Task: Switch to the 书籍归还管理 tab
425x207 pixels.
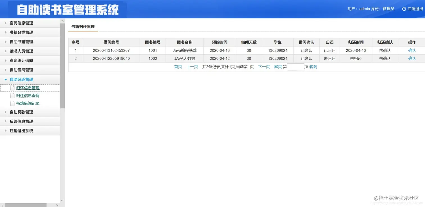Action: [83, 27]
